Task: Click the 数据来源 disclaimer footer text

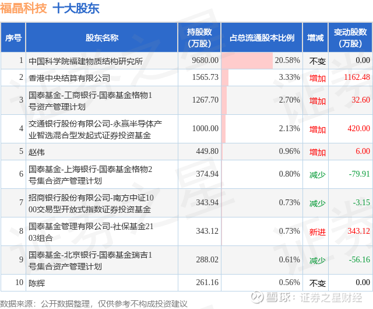Action: coord(94,304)
